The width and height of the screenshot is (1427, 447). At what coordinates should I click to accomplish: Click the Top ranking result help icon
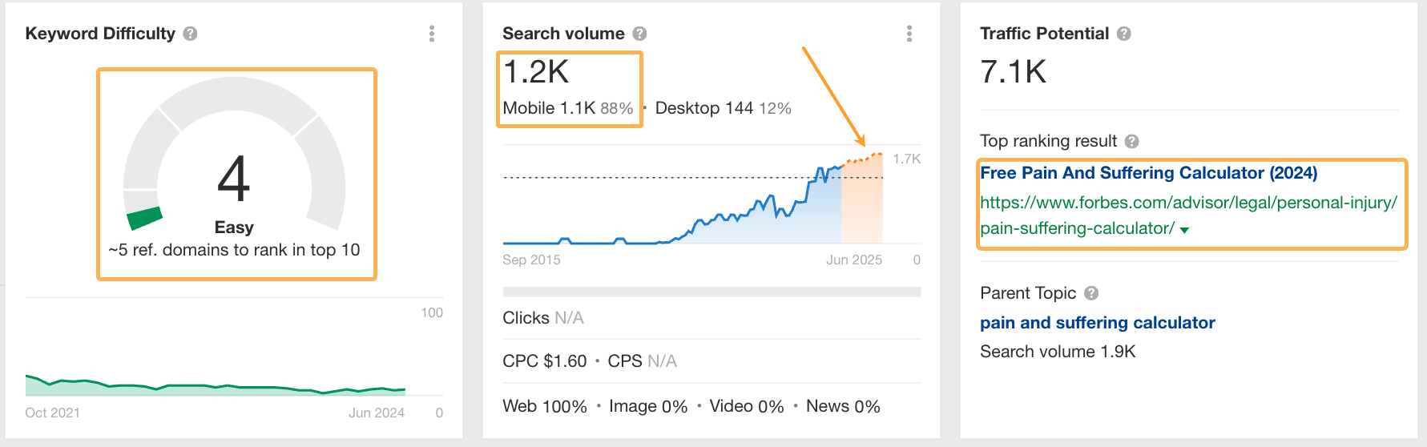(1131, 142)
